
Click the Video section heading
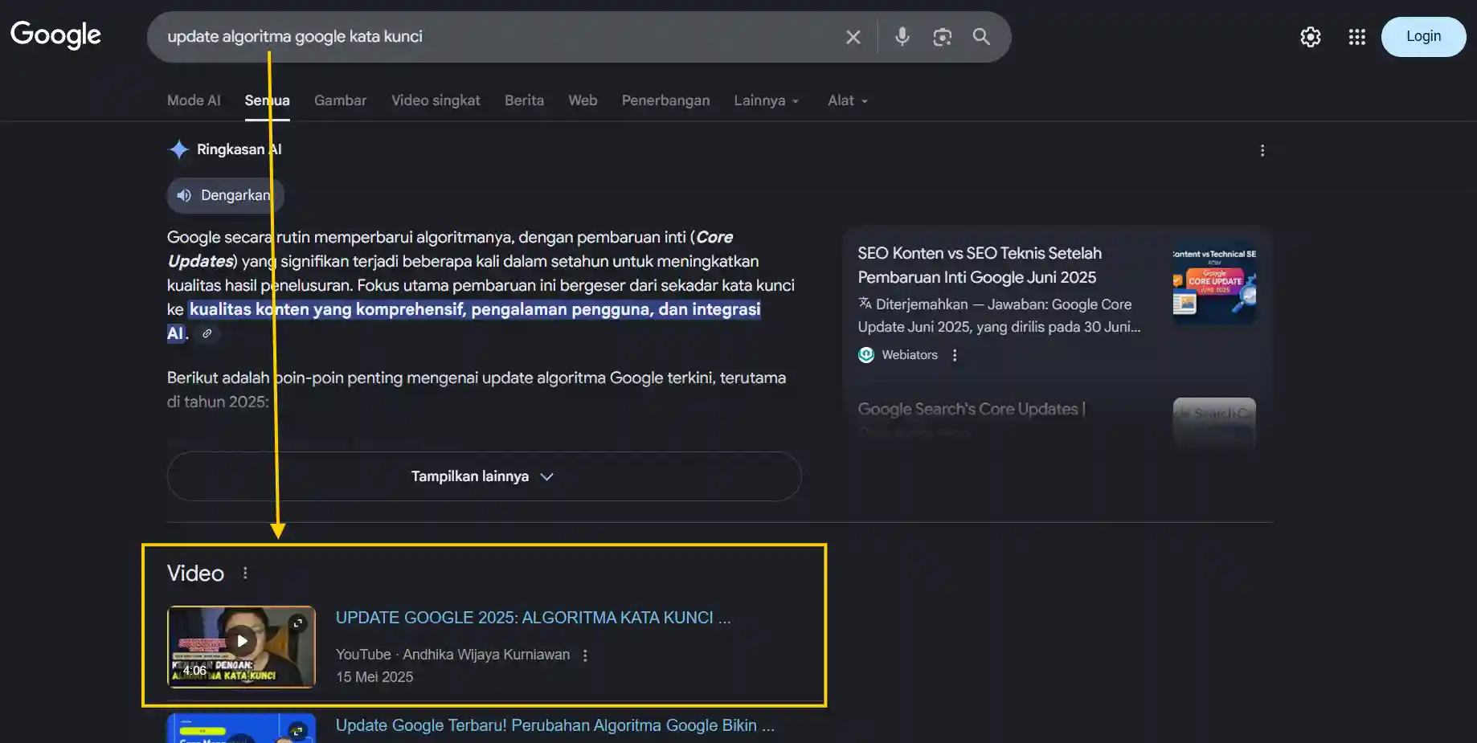(x=195, y=573)
